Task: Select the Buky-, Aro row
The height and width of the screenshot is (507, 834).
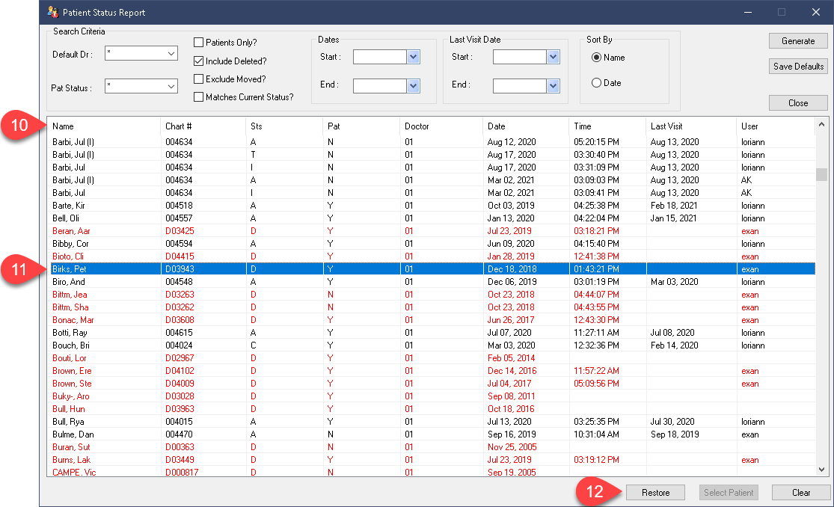Action: [432, 396]
